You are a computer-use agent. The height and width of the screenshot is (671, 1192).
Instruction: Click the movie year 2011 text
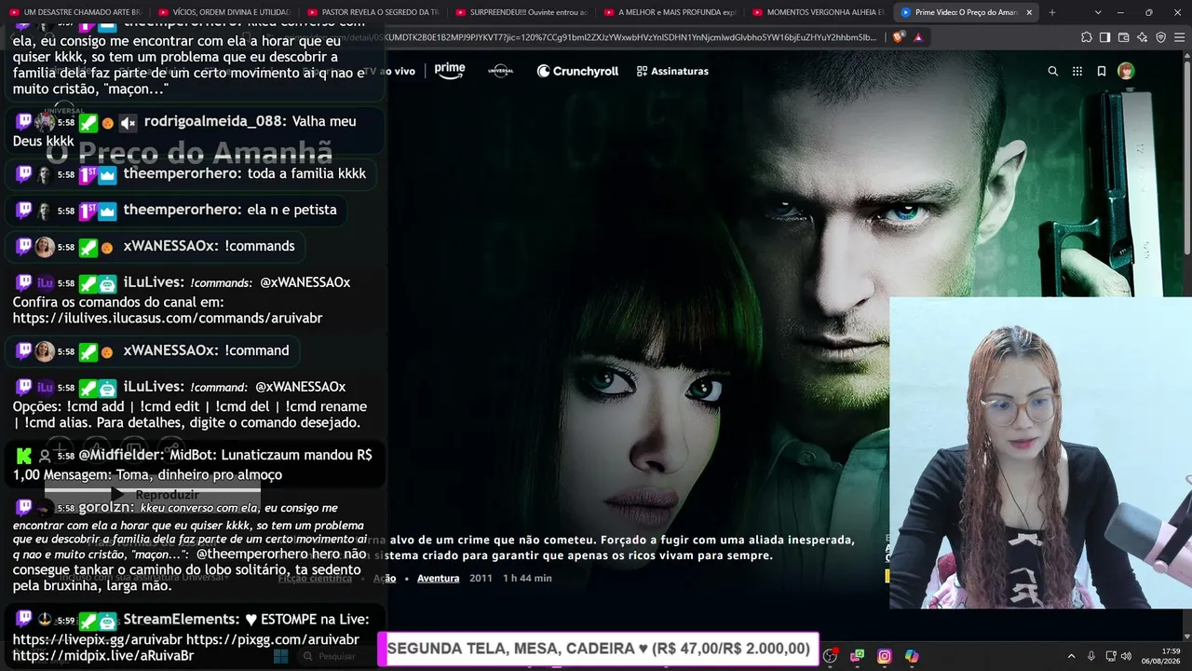pyautogui.click(x=481, y=579)
